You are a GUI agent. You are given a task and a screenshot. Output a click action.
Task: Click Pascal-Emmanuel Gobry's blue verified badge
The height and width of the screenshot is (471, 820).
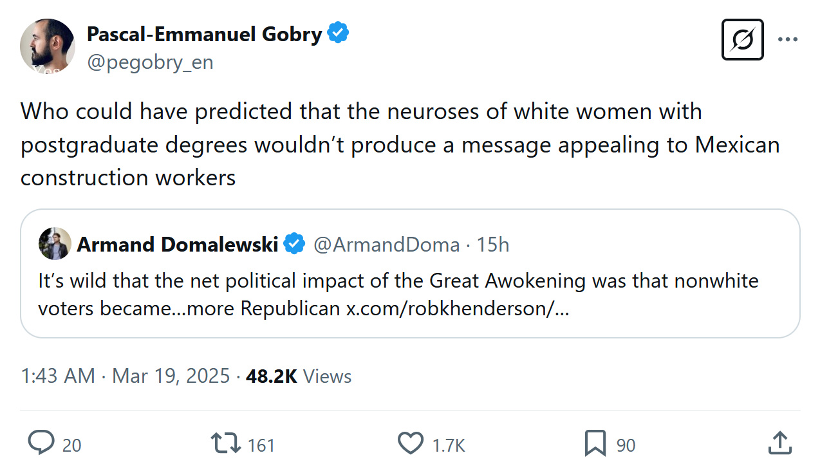coord(339,33)
